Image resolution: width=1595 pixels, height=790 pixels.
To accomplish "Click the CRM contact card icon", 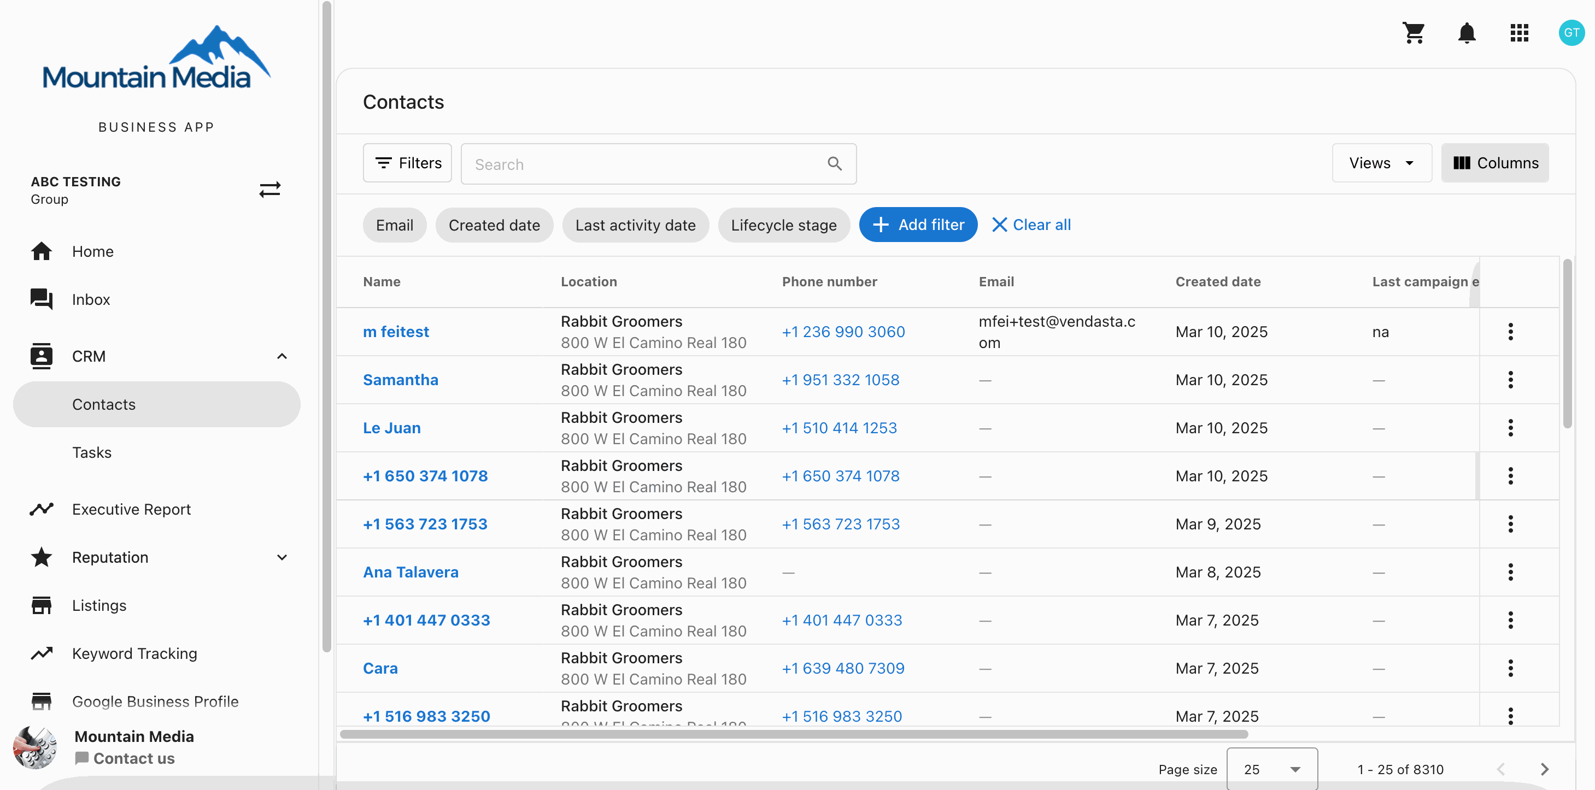I will (x=42, y=356).
